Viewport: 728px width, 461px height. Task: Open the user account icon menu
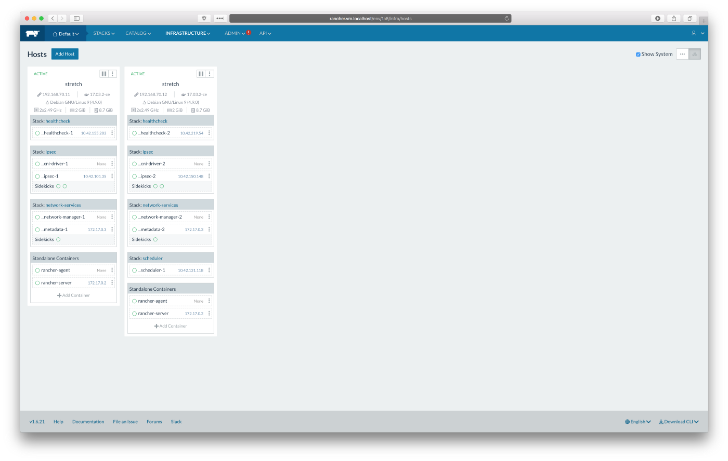[x=694, y=33]
